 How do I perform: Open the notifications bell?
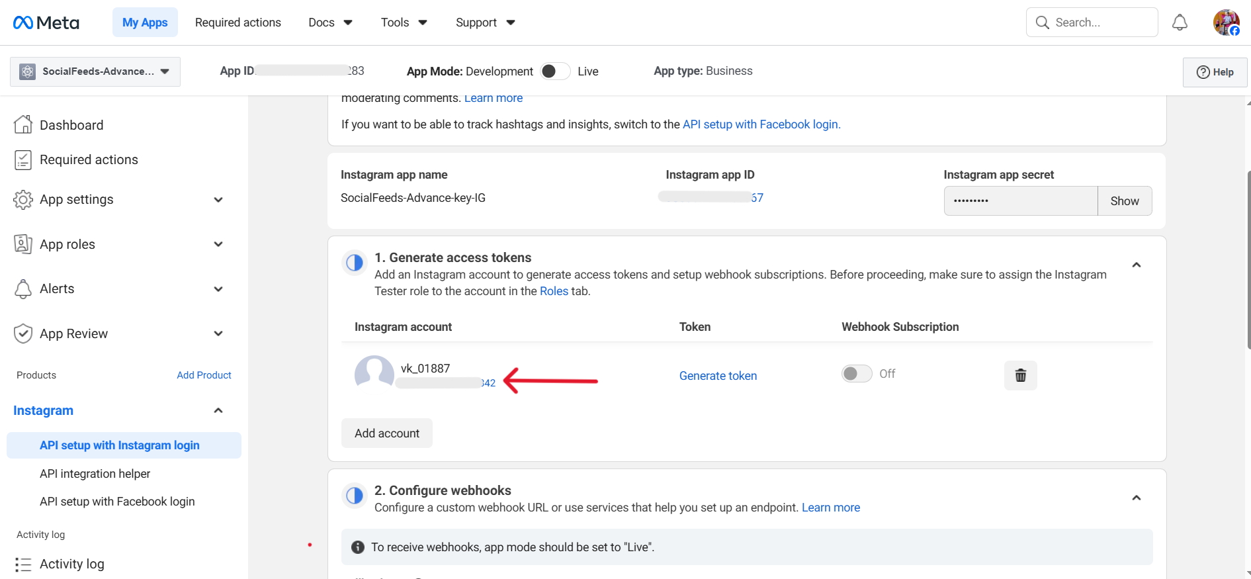pos(1180,22)
